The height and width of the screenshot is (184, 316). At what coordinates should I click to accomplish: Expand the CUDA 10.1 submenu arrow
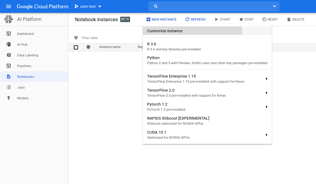click(x=267, y=135)
